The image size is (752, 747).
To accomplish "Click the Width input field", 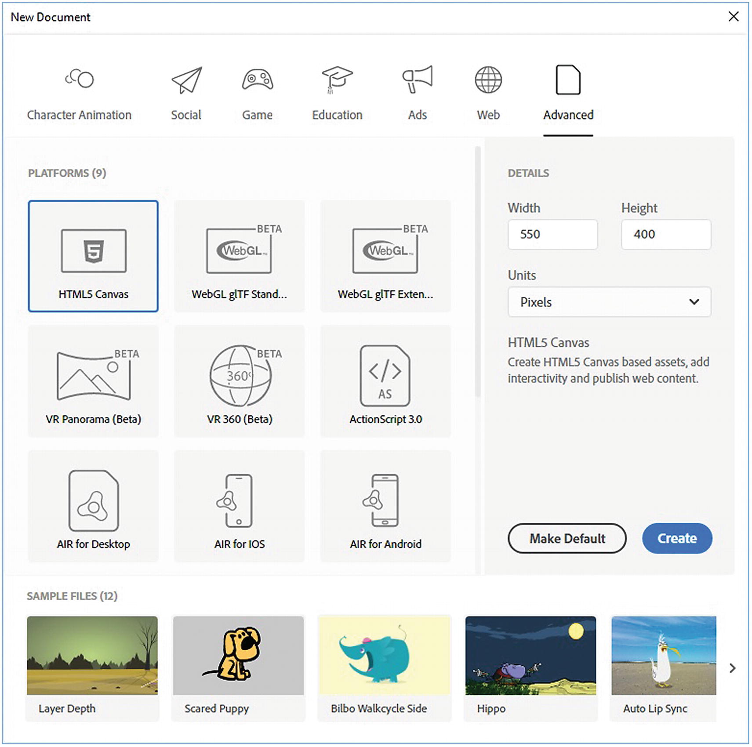I will pyautogui.click(x=552, y=235).
